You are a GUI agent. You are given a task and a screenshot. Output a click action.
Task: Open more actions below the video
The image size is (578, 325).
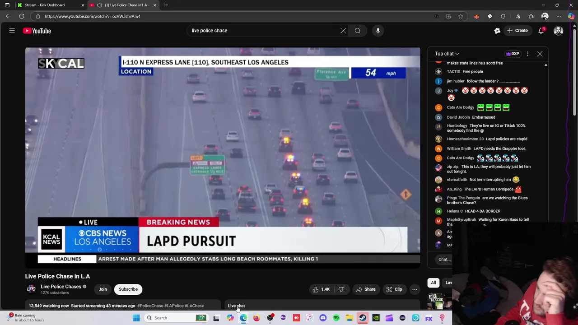415,289
